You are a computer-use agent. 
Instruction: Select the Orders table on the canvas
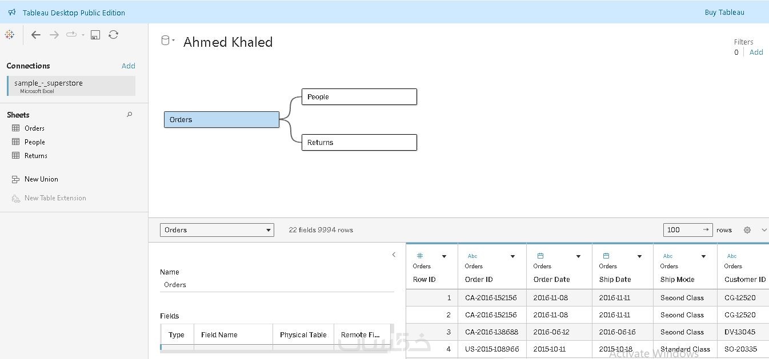tap(222, 119)
